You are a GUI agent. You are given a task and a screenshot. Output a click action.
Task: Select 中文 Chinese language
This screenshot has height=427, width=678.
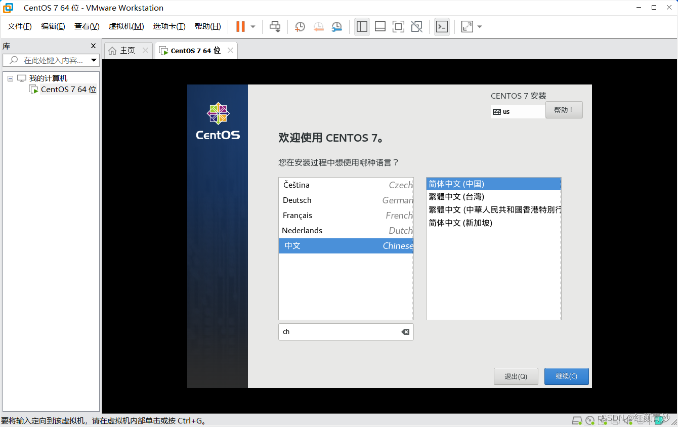[x=346, y=246]
